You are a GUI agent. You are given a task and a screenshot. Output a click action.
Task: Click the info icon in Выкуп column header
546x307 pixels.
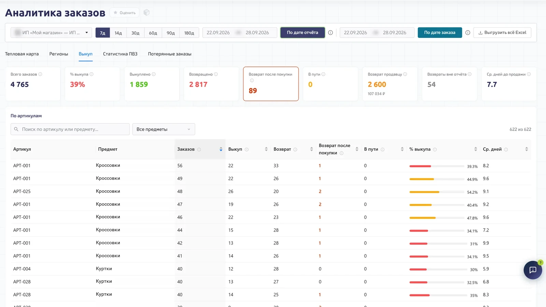click(x=246, y=149)
